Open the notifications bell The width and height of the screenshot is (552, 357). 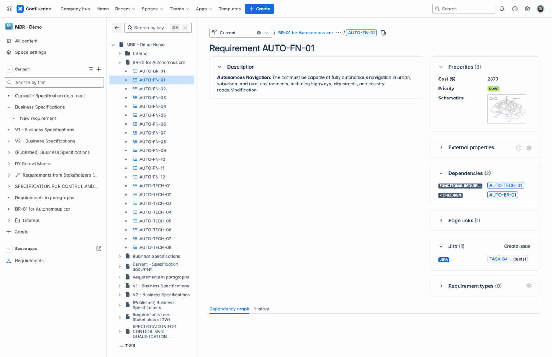(x=502, y=9)
